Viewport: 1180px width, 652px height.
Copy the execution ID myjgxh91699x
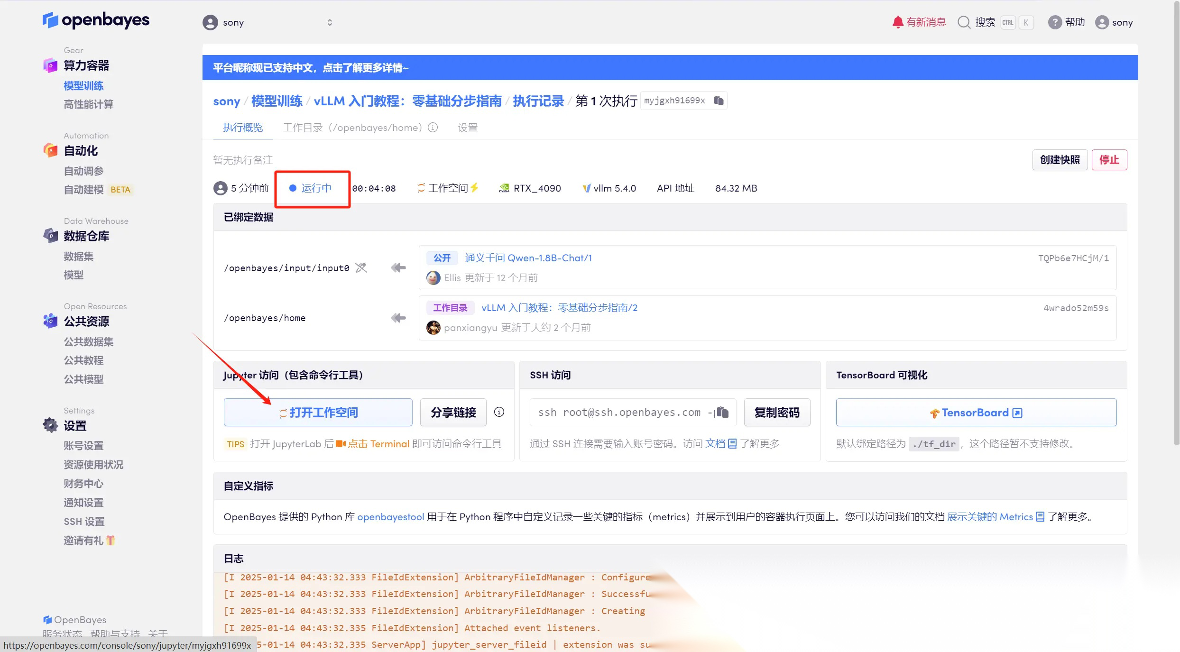[719, 101]
